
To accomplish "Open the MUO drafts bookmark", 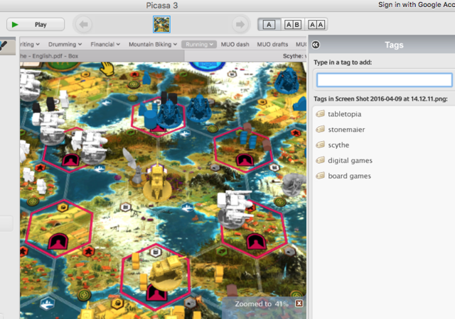I will coord(272,44).
